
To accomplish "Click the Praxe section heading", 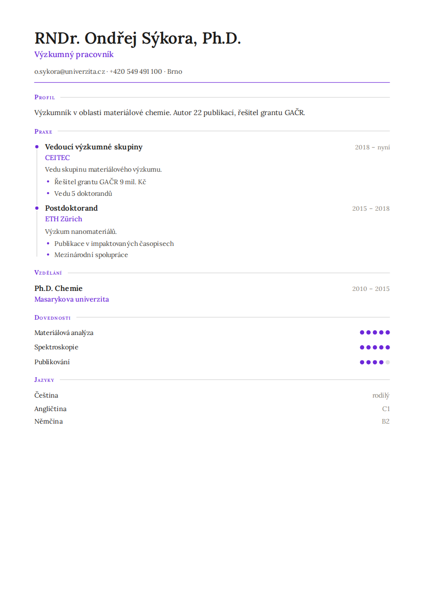I will click(x=43, y=131).
